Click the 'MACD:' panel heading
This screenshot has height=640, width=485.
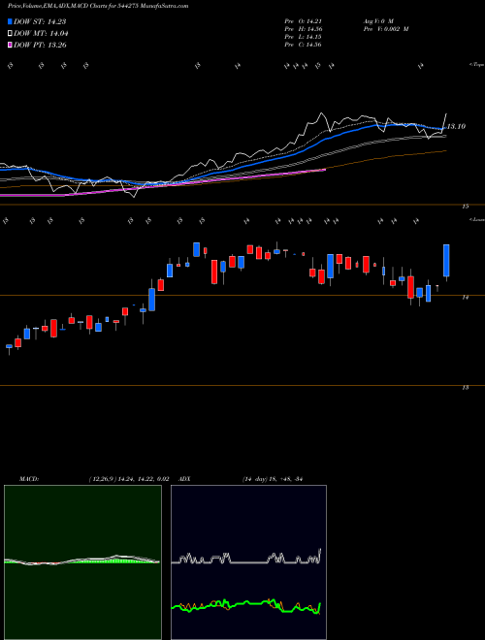point(29,479)
